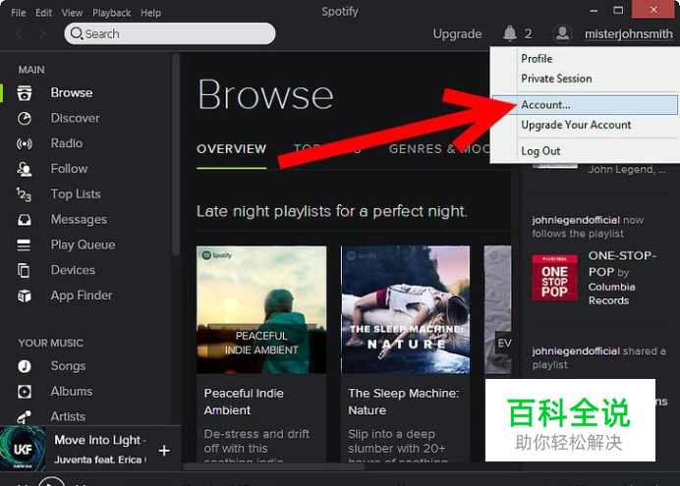680x486 pixels.
Task: Open The Sleep Machine: Nature cover
Action: coord(406,309)
